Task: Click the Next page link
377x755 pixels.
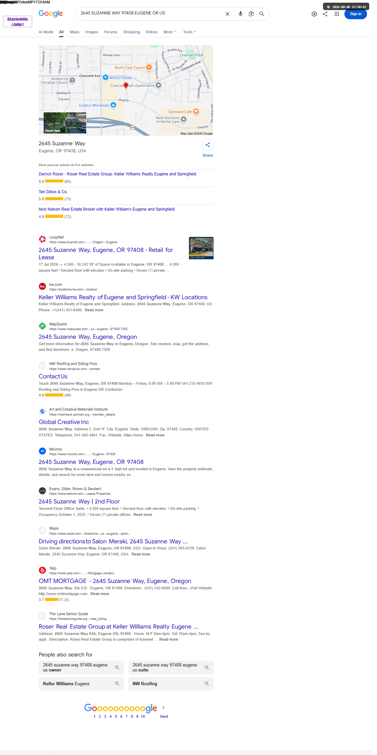Action: 164,716
